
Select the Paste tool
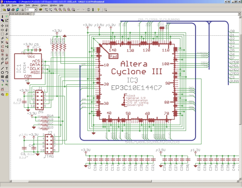7,38
